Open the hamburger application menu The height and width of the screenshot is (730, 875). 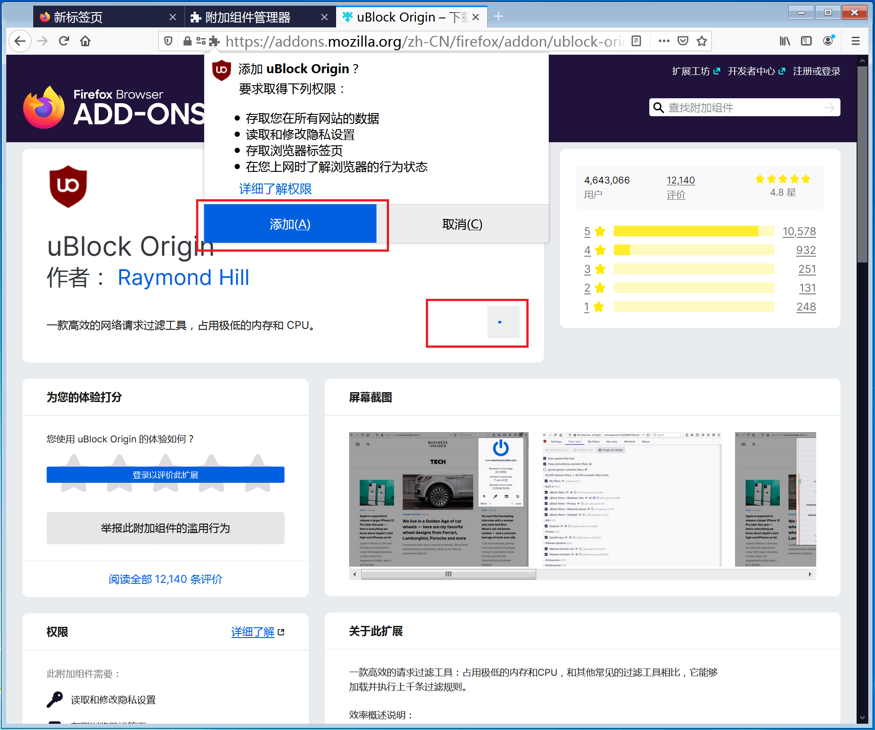[855, 41]
